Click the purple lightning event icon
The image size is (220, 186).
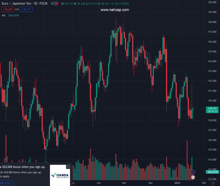pos(193,172)
